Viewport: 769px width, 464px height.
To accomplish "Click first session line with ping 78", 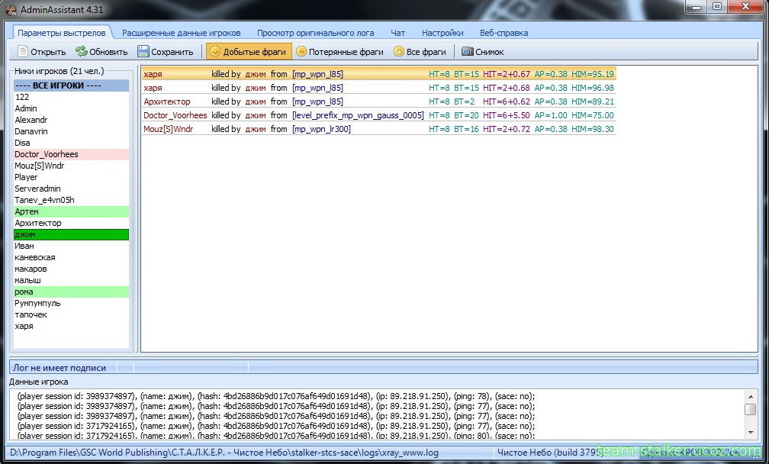I will click(x=276, y=396).
